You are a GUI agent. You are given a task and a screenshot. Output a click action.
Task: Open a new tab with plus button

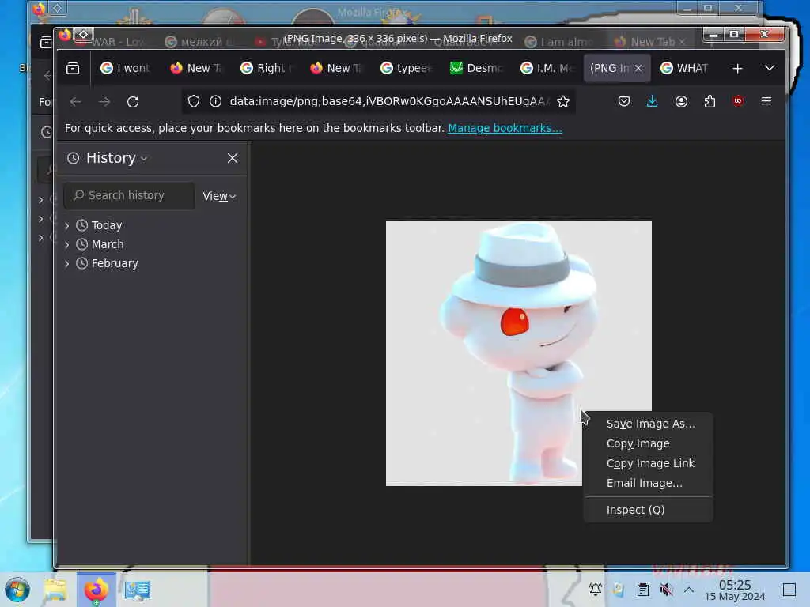[x=738, y=68]
